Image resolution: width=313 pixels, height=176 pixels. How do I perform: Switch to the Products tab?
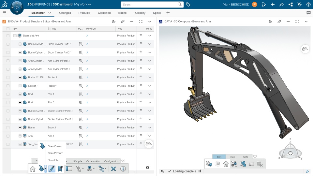point(84,13)
